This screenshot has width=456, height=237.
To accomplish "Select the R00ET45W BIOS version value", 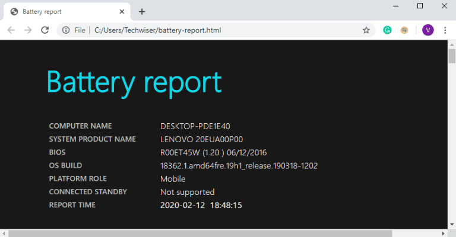I will coord(214,153).
